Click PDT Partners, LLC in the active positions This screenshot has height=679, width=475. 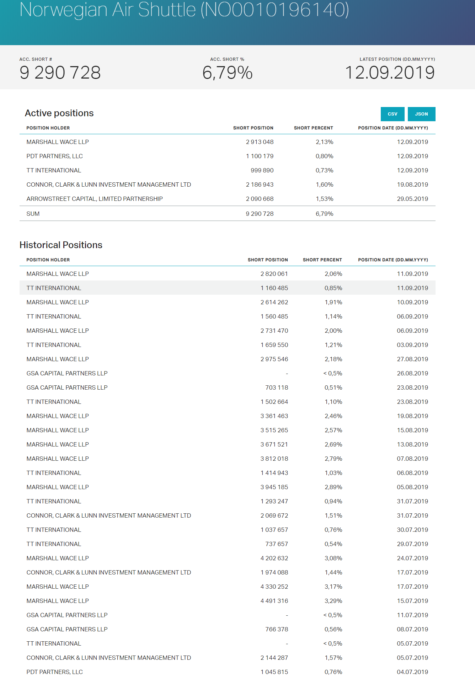[54, 156]
